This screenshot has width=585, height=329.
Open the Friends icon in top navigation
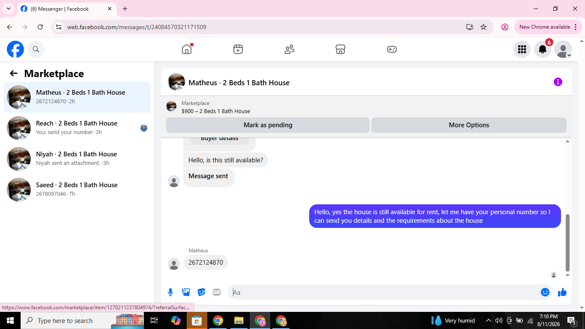(290, 49)
